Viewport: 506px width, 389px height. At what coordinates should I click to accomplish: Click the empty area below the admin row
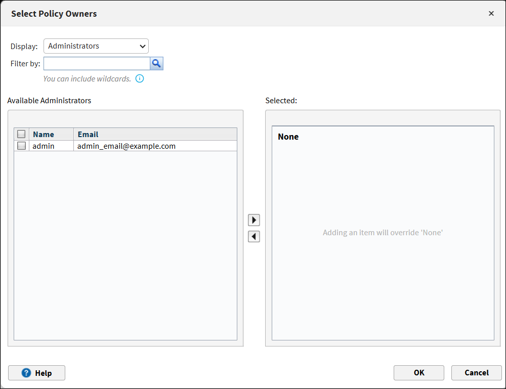click(x=125, y=243)
